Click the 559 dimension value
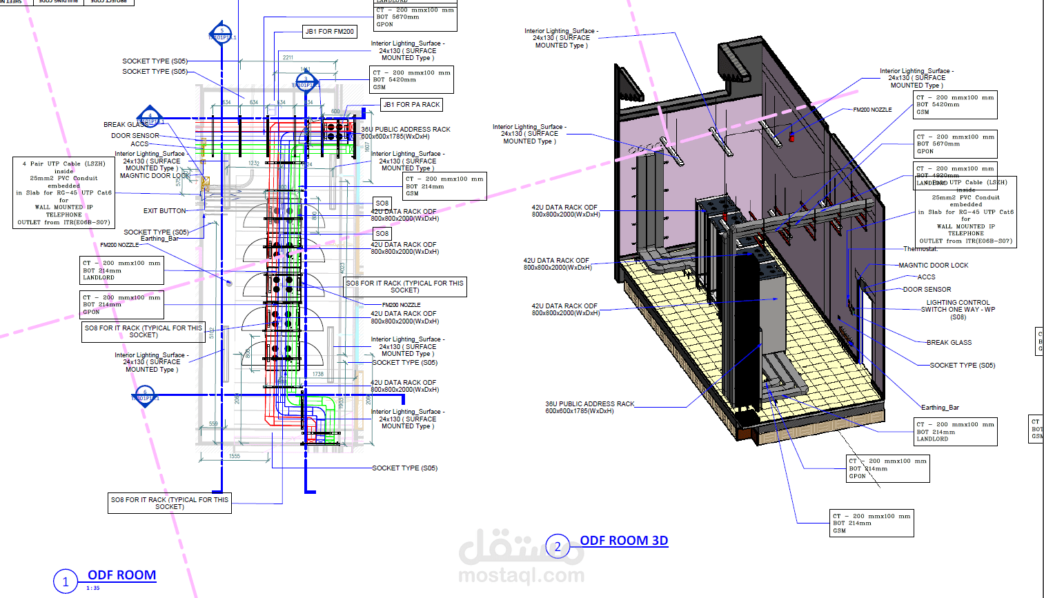 coord(213,424)
